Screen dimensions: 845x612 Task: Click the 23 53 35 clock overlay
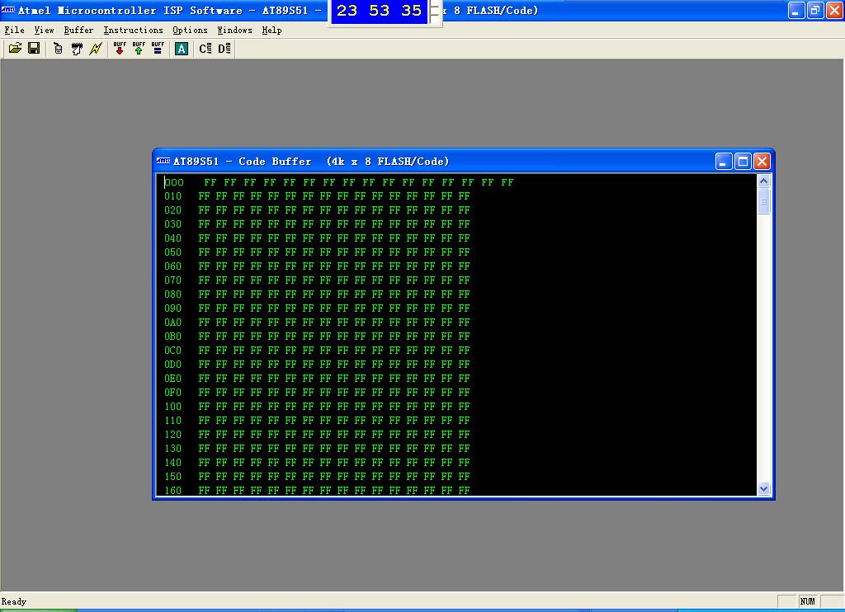380,11
